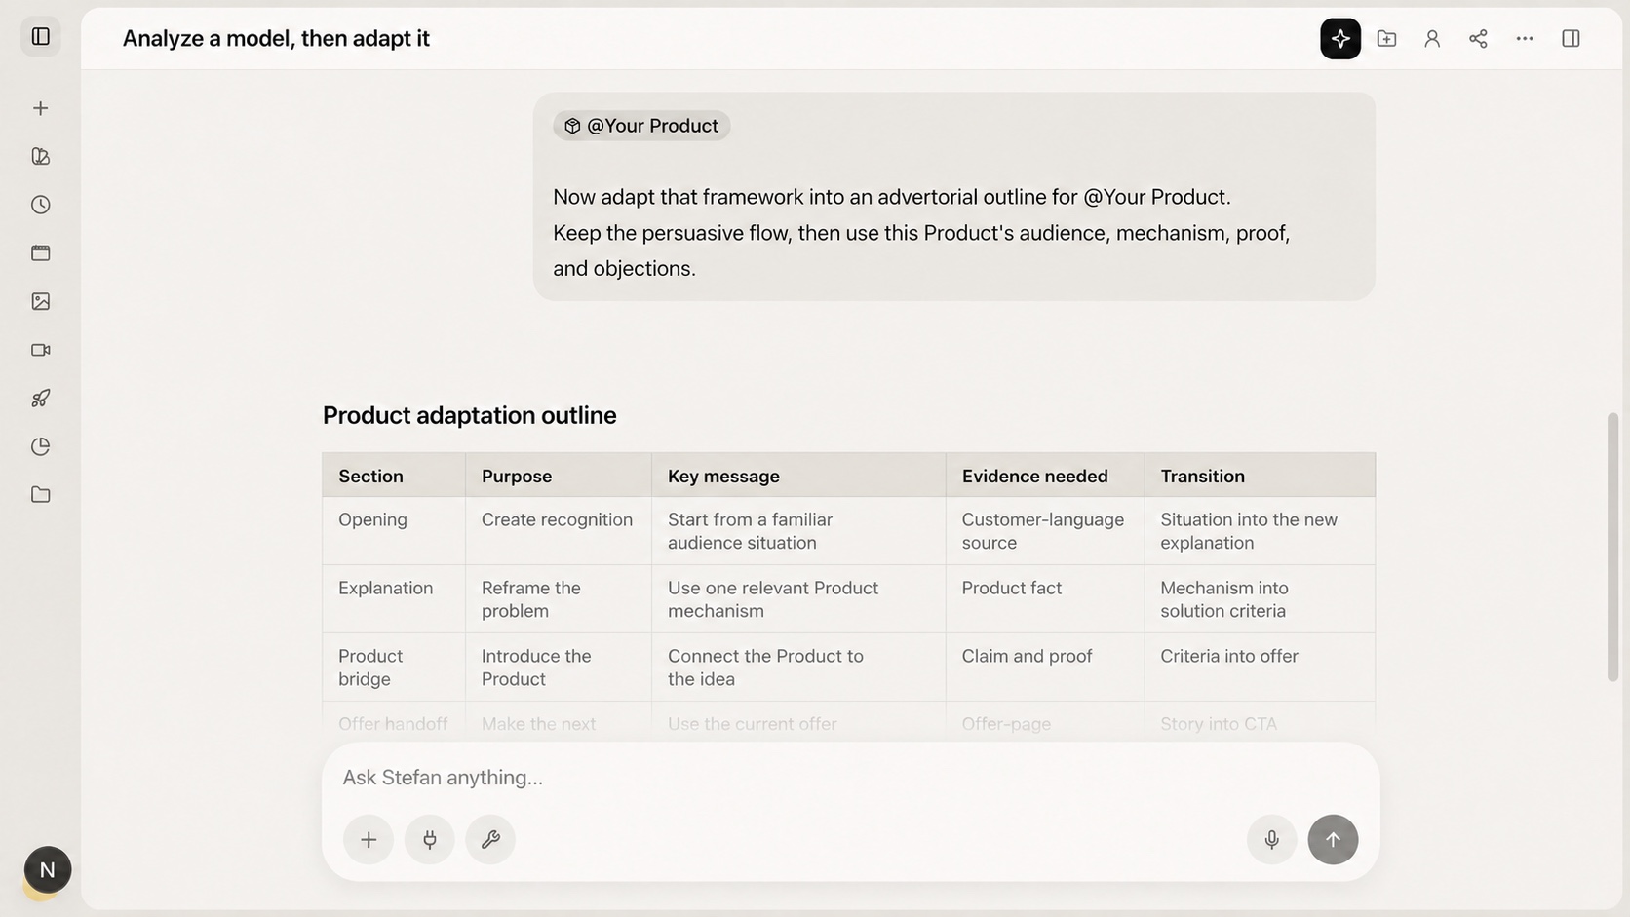Click the Product adaptation outline heading
This screenshot has width=1630, height=917.
[470, 415]
